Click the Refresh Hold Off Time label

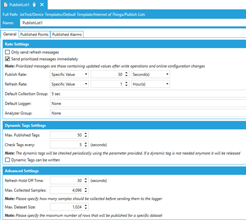24,181
